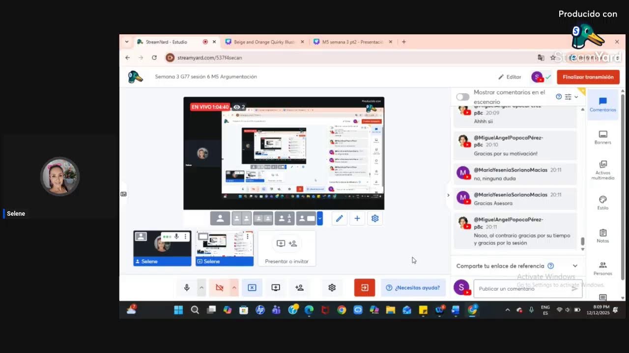Select the cropped two-person layout
Screen dimensions: 629x353
(263, 218)
